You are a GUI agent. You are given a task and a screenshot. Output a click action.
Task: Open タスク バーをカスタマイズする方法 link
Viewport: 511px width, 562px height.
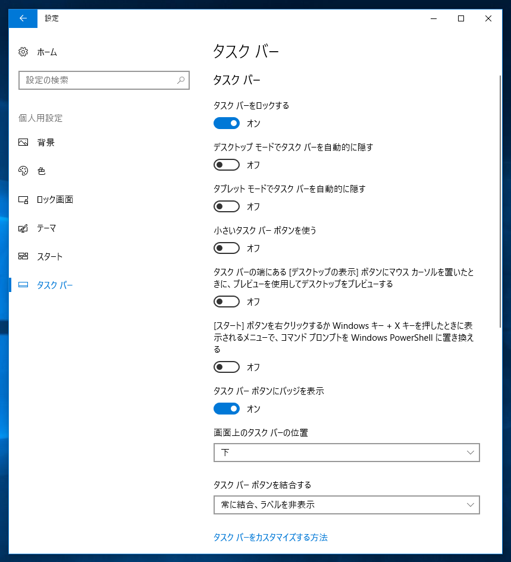[271, 538]
